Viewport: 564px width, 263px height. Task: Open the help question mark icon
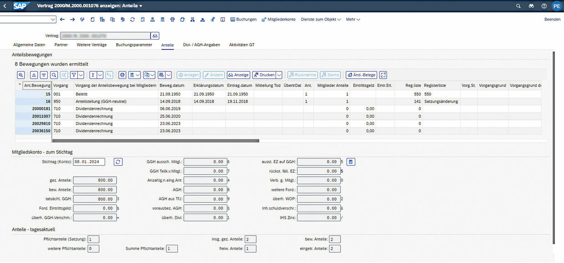(x=544, y=6)
